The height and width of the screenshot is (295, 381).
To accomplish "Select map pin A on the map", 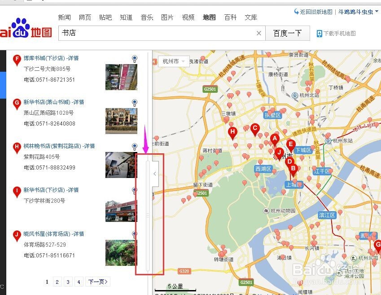I will tap(275, 139).
